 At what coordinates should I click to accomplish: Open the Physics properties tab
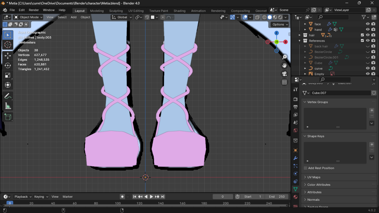click(295, 174)
